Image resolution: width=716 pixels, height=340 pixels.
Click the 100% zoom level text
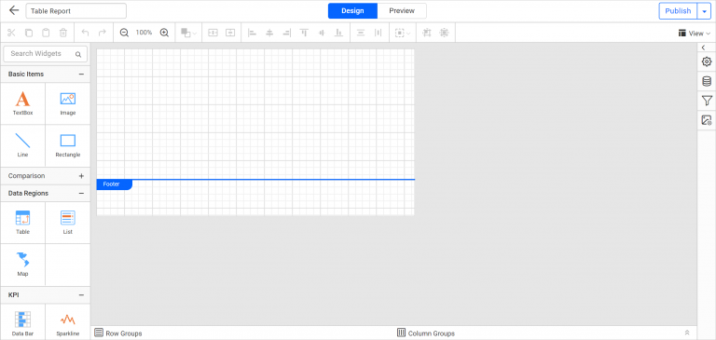pyautogui.click(x=144, y=33)
